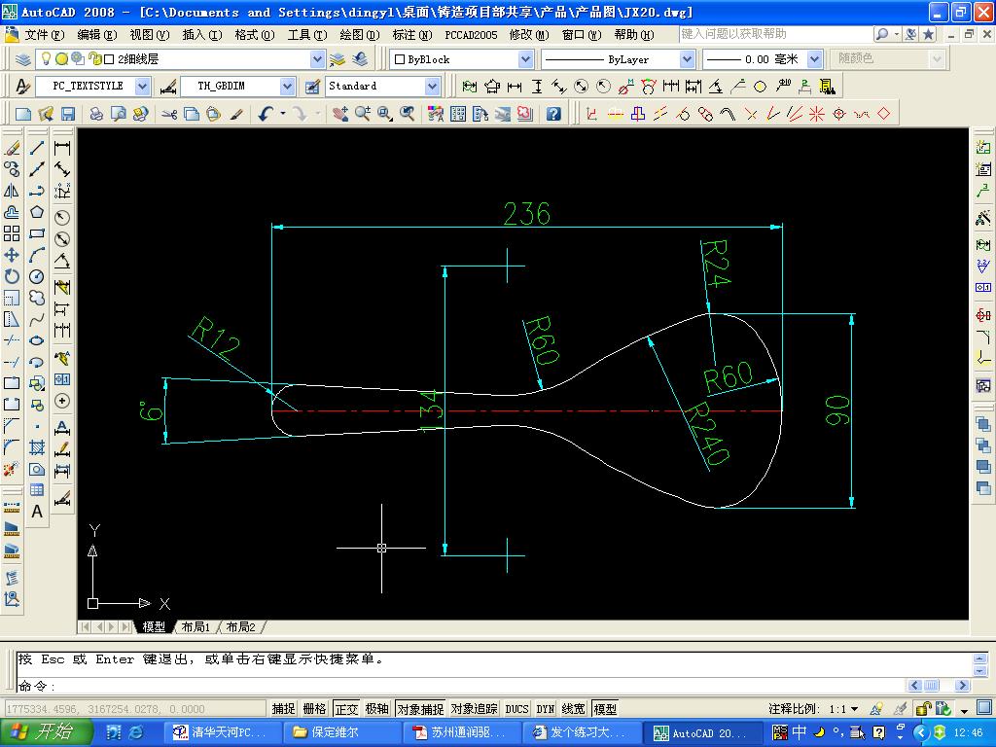This screenshot has width=996, height=747.
Task: Select the Polygon draw tool
Action: (x=37, y=211)
